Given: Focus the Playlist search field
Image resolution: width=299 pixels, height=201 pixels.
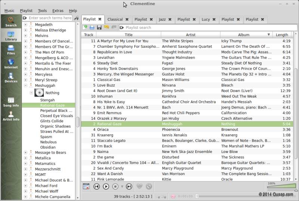Looking at the screenshot, I should 209,28.
